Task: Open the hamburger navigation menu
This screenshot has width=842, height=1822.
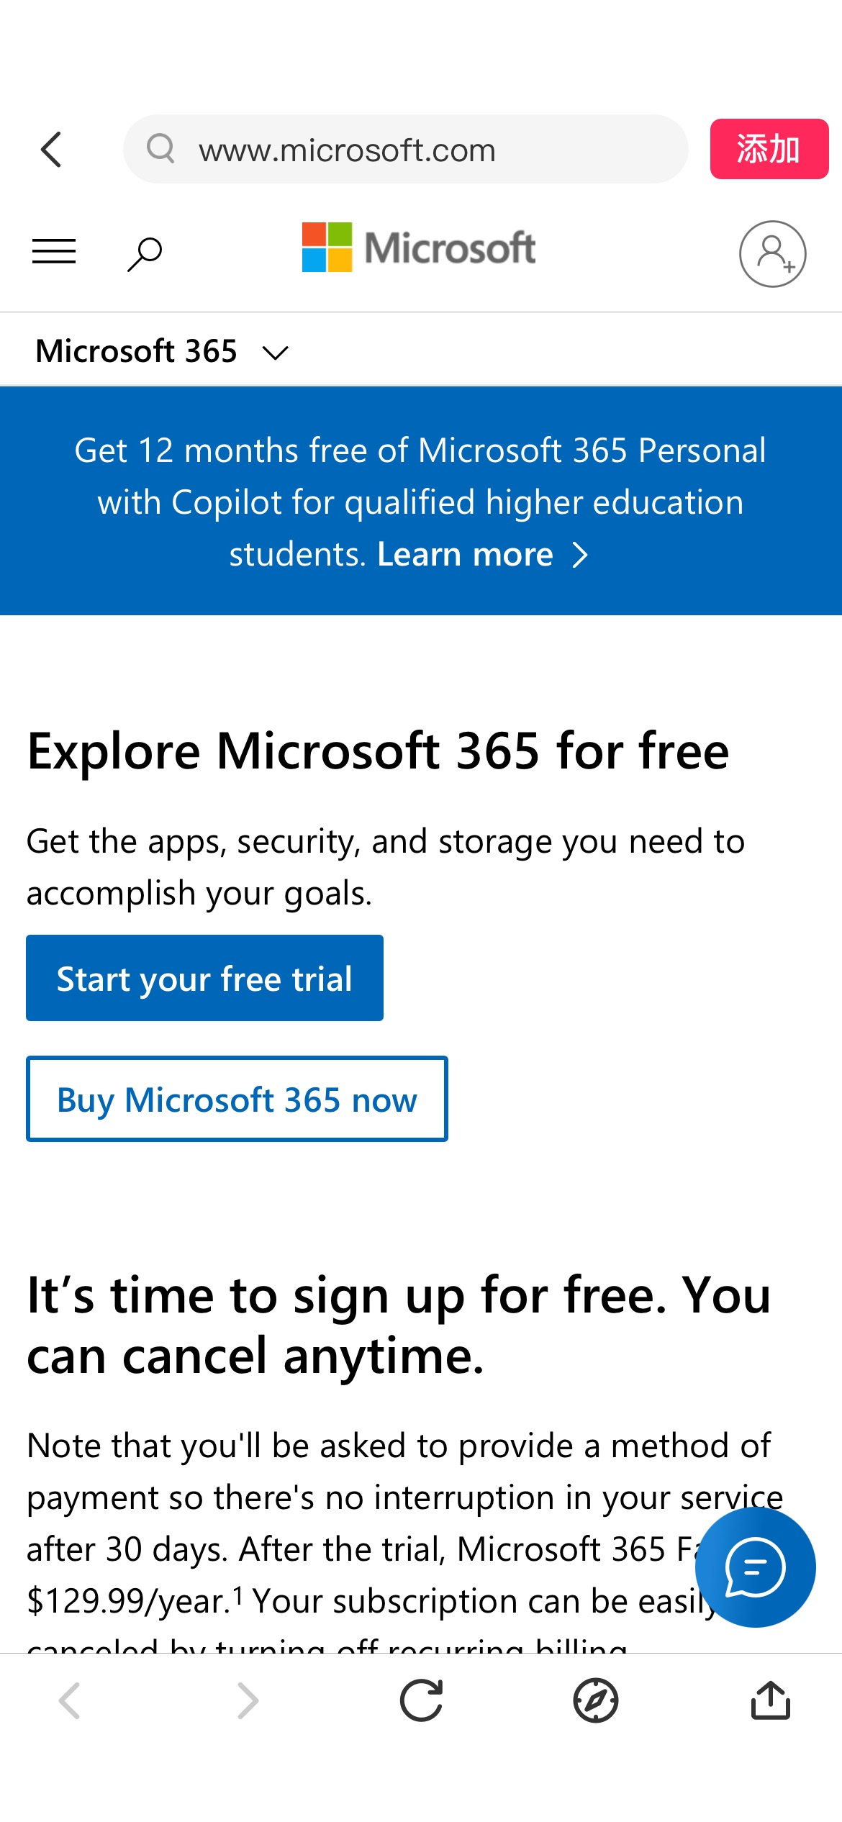Action: coord(53,251)
